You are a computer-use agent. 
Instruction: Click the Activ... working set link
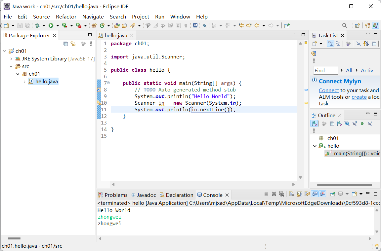tap(369, 71)
